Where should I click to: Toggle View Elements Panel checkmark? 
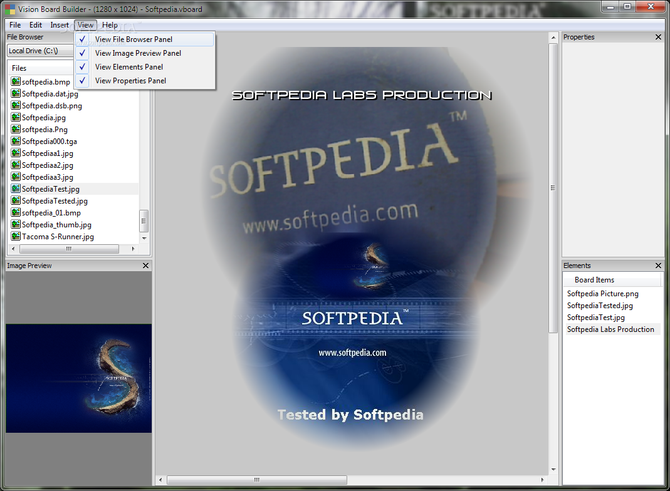[83, 66]
